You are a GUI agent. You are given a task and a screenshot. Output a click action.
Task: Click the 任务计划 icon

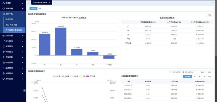point(4,63)
